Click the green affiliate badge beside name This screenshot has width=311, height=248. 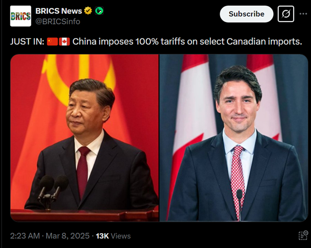tap(99, 11)
